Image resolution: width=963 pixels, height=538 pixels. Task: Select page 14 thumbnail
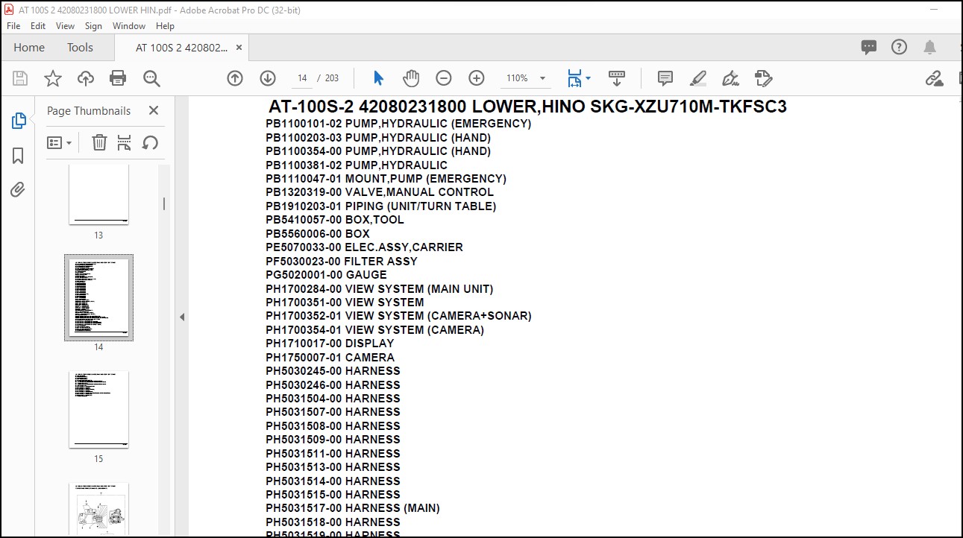click(x=98, y=297)
